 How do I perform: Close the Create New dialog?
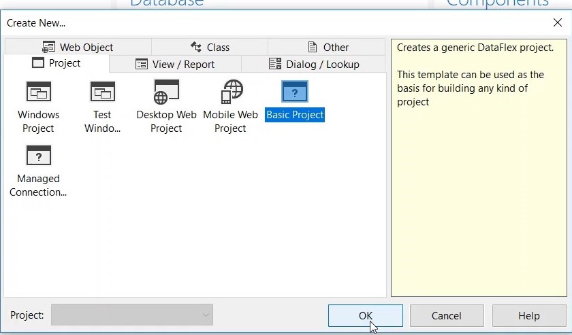557,22
